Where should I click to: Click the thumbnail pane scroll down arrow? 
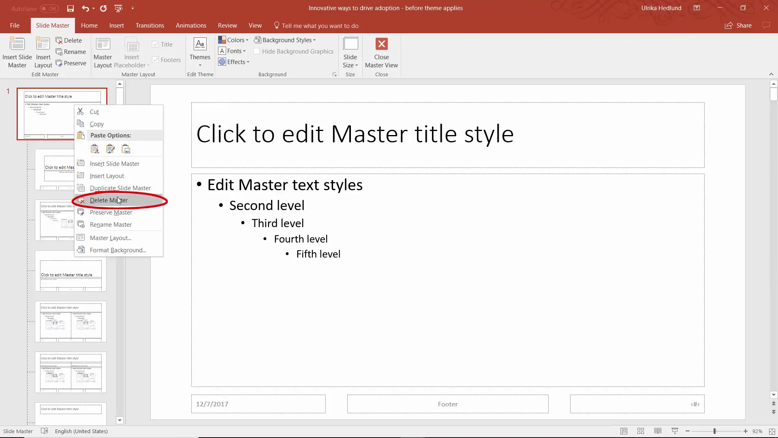coord(120,421)
